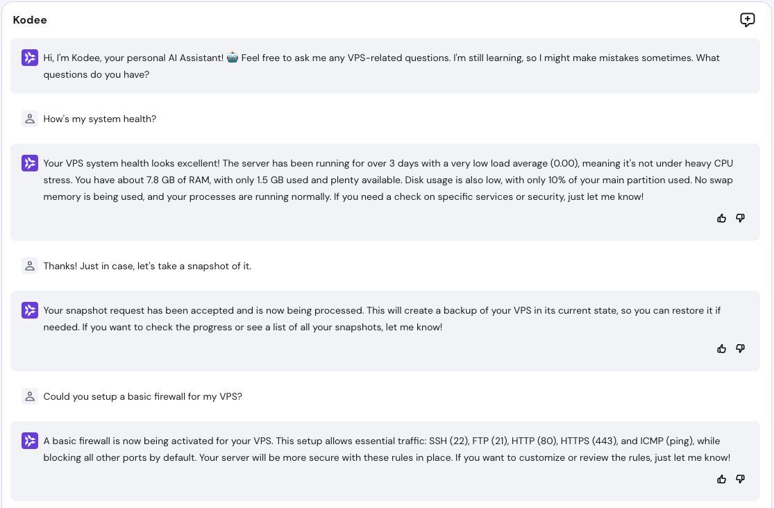Click the system health response text
This screenshot has width=774, height=508.
(387, 180)
